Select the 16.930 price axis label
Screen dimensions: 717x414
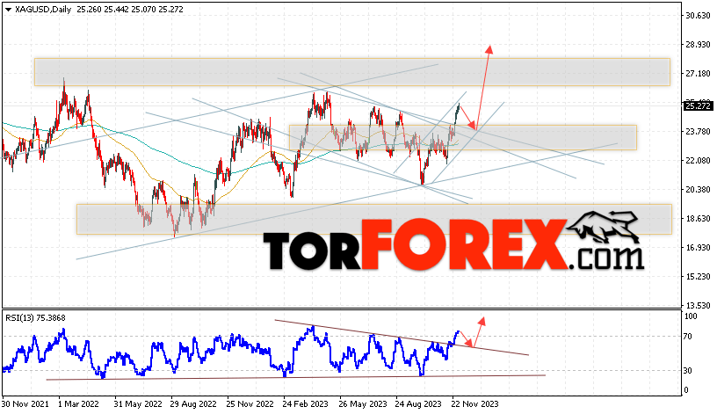(x=698, y=248)
